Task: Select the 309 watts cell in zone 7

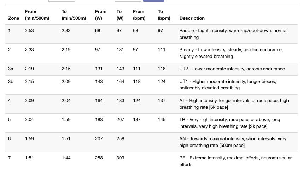Action: (x=120, y=158)
